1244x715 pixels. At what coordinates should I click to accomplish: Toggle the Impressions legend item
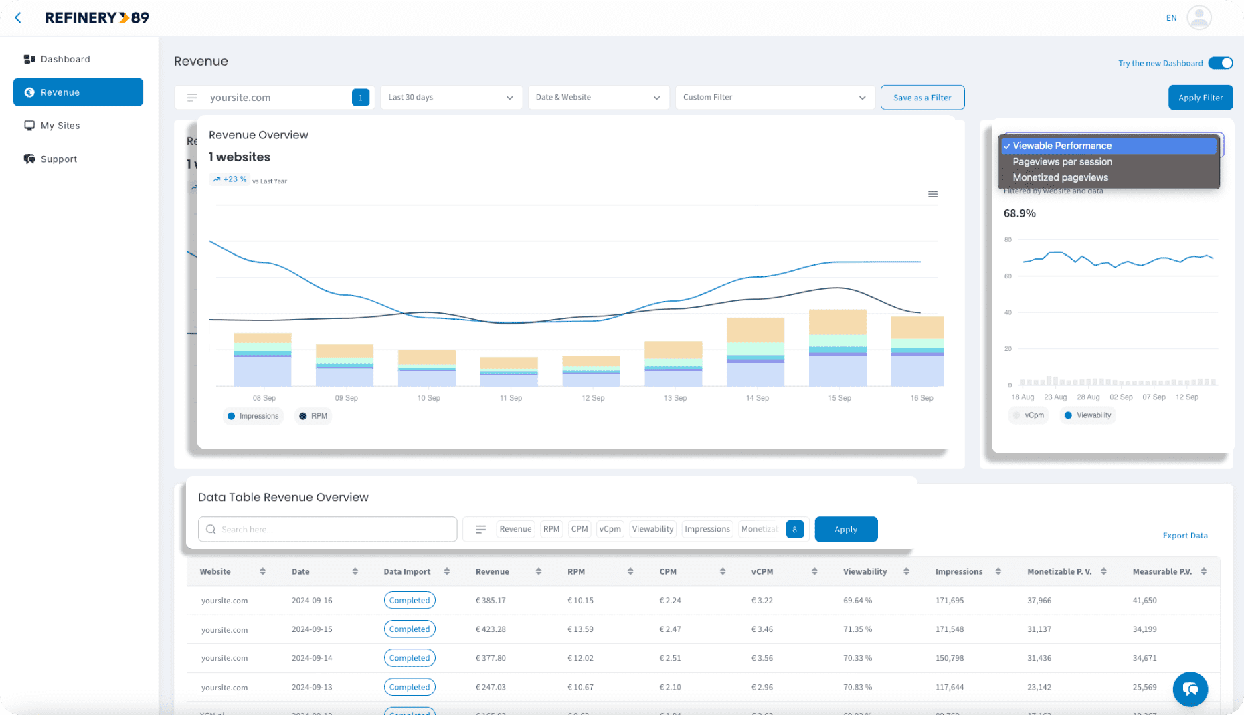tap(253, 416)
